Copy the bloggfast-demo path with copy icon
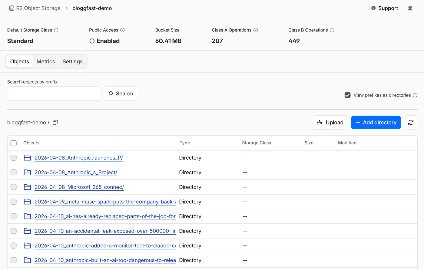424x270 pixels. (55, 122)
